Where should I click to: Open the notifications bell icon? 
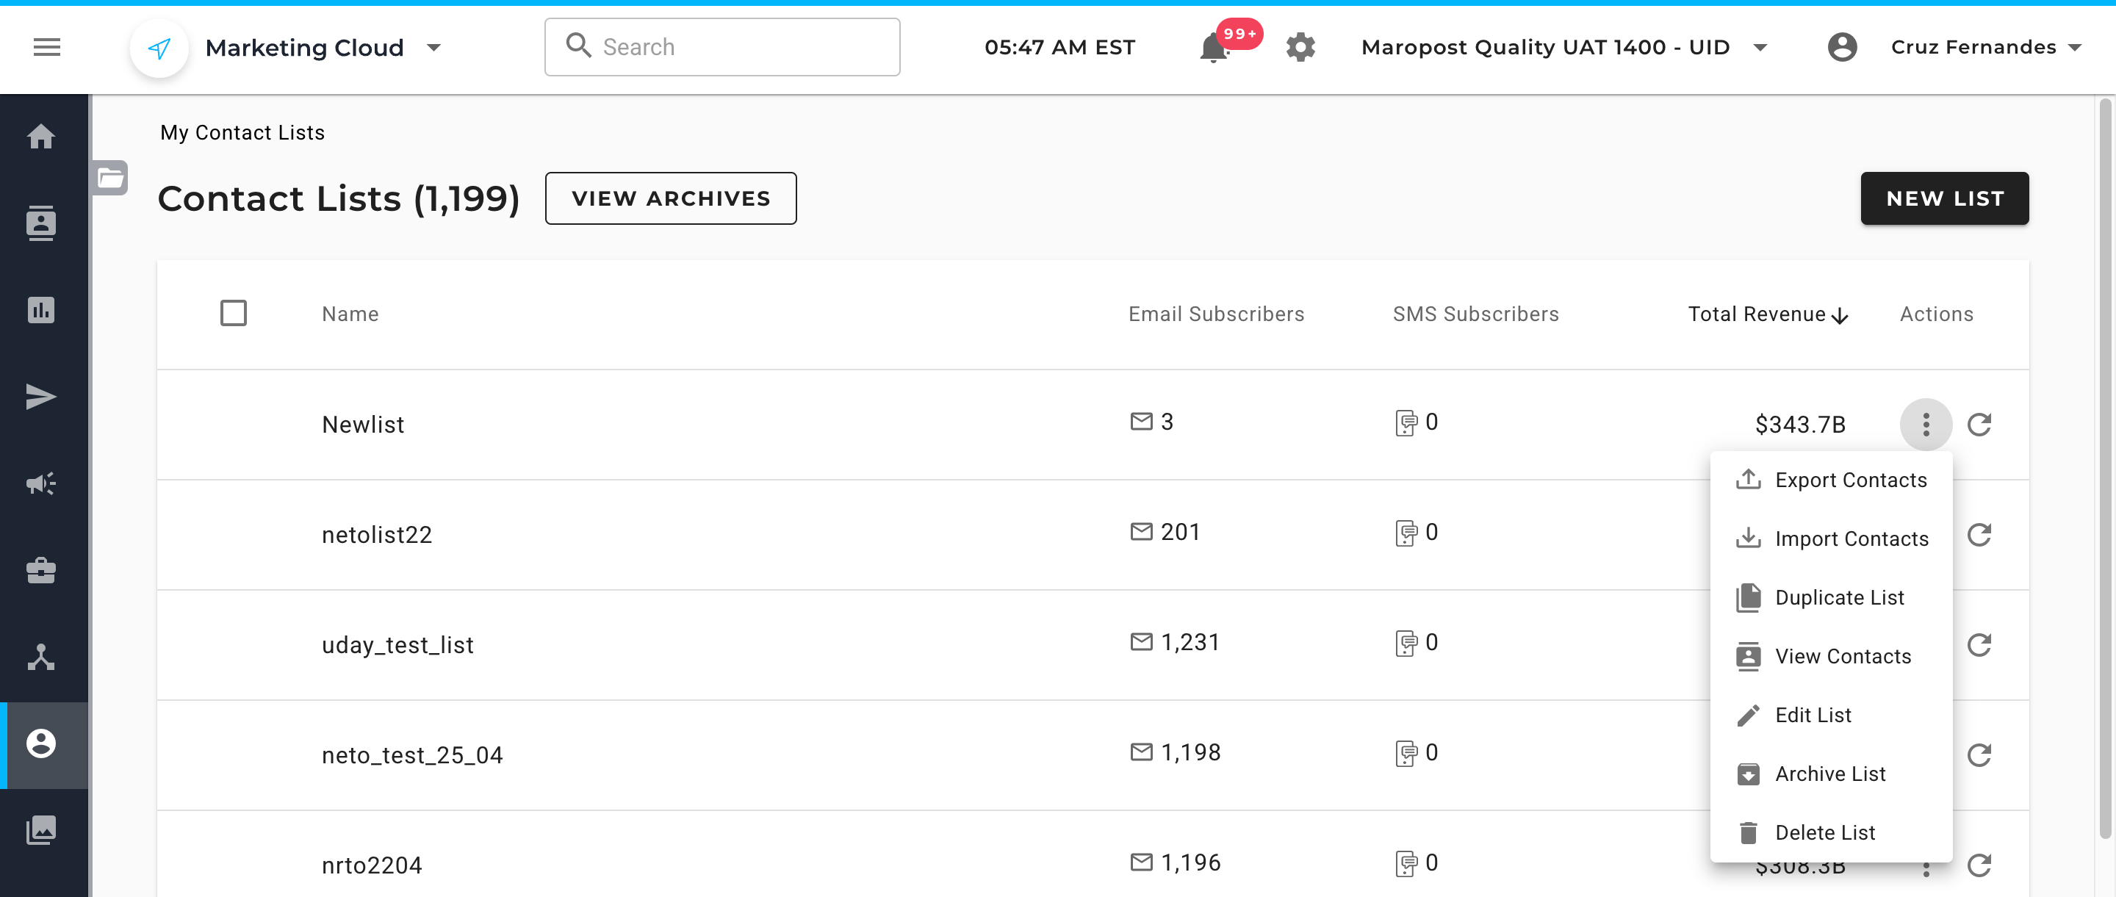1213,48
